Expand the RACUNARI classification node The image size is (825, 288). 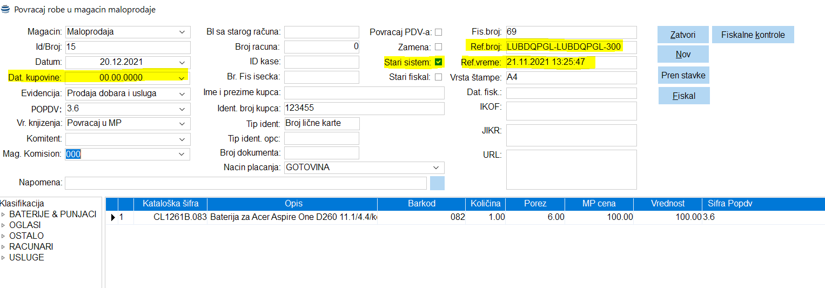3,247
